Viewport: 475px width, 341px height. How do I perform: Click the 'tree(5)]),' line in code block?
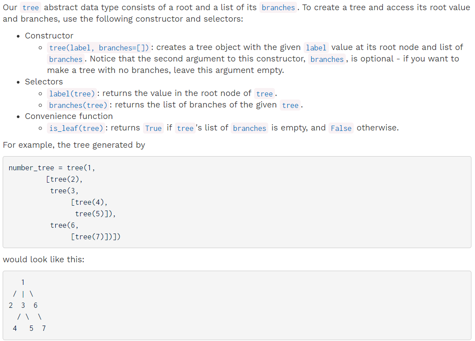(96, 214)
